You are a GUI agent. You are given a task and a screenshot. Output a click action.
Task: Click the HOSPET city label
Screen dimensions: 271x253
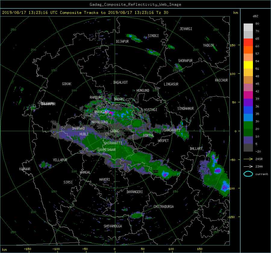pyautogui.click(x=163, y=141)
